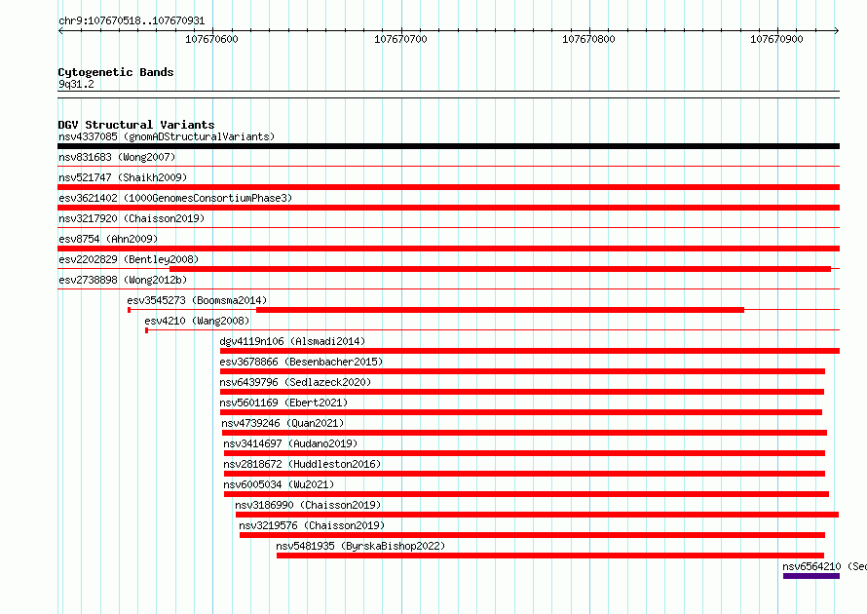Open variant nsv3217920 (Chaisson2019) label
The width and height of the screenshot is (867, 614).
[132, 218]
